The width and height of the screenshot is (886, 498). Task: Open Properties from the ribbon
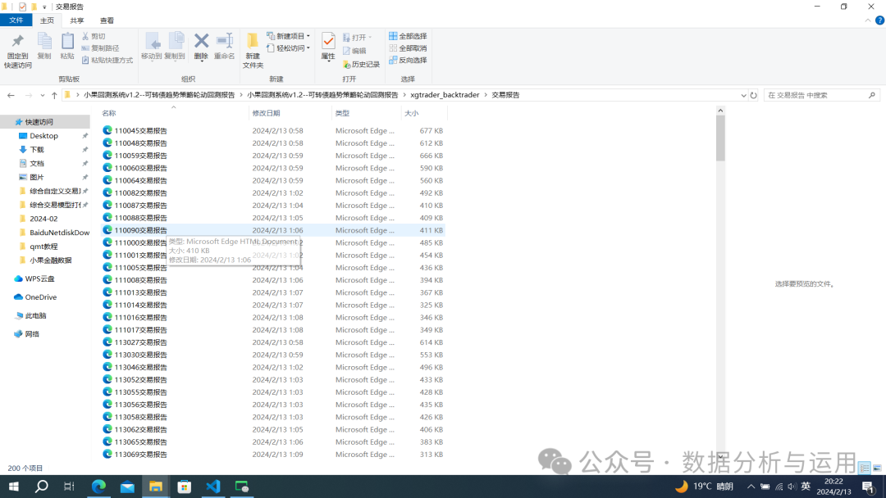click(x=327, y=45)
